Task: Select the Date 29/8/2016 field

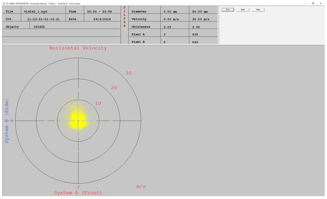Action: click(102, 19)
